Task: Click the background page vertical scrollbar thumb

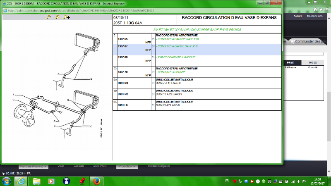Action: pyautogui.click(x=329, y=117)
